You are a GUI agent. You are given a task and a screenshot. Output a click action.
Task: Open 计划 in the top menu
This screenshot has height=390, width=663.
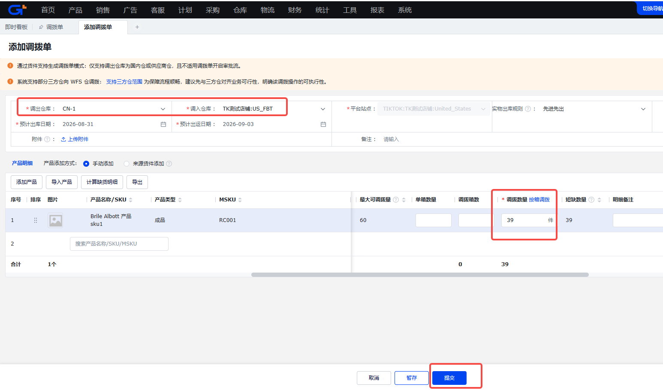[185, 10]
